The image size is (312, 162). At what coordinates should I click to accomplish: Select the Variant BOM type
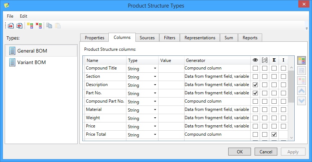pos(31,62)
